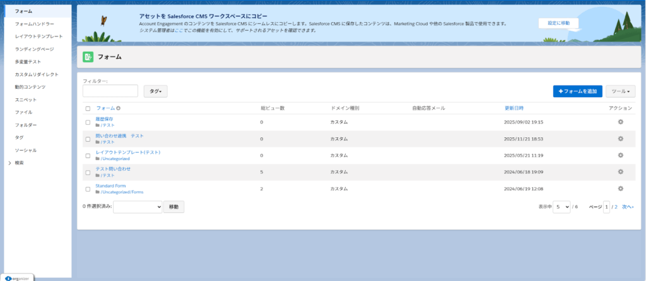Image resolution: width=646 pixels, height=281 pixels.
Task: Click the 移動 button
Action: (x=174, y=207)
